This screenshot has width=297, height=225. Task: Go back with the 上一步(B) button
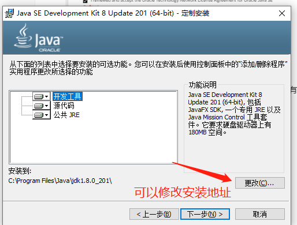[154, 214]
